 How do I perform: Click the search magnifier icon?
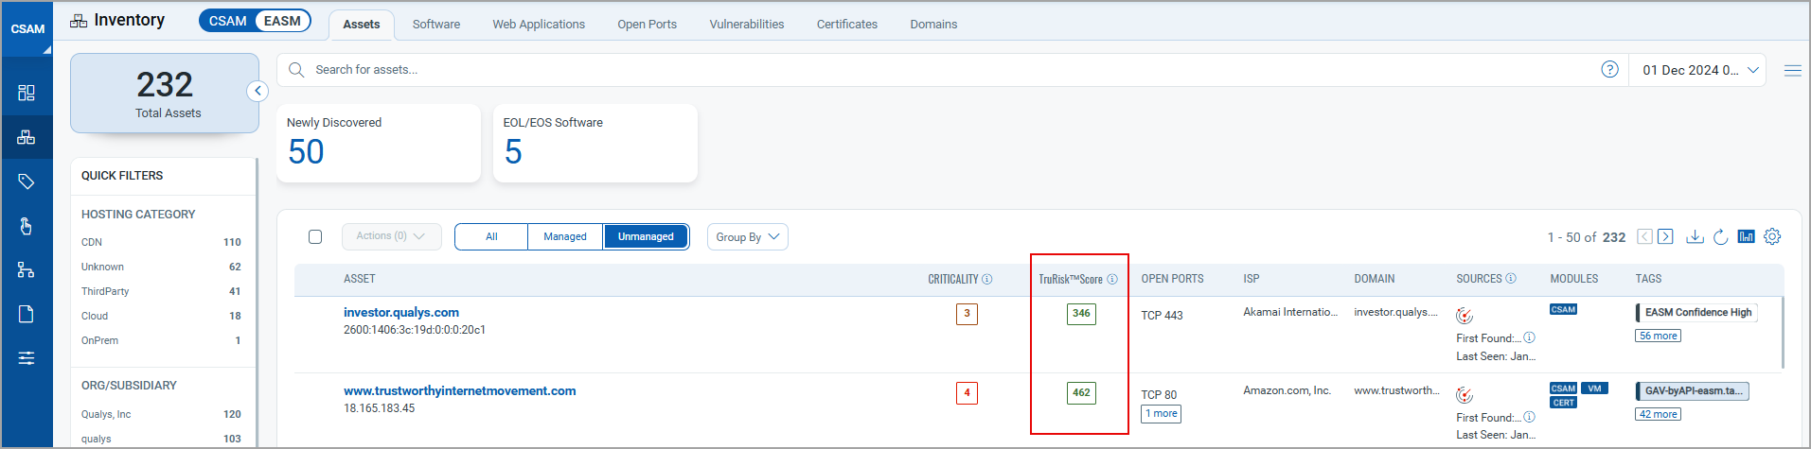point(296,70)
